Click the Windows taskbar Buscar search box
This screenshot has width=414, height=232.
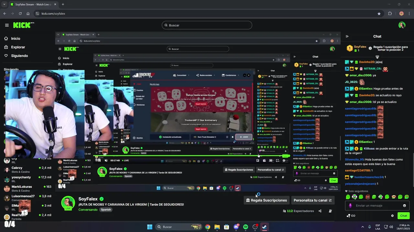click(179, 227)
